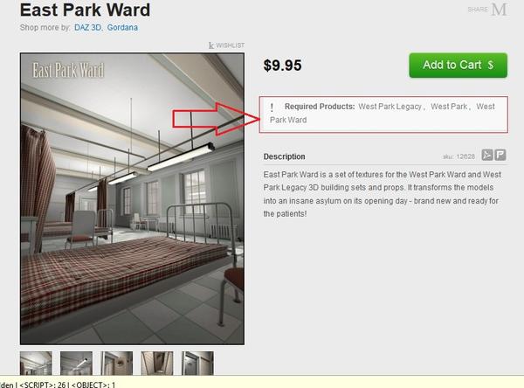Click the exclamation icon beside Required Products
524x388 pixels.
pyautogui.click(x=272, y=107)
